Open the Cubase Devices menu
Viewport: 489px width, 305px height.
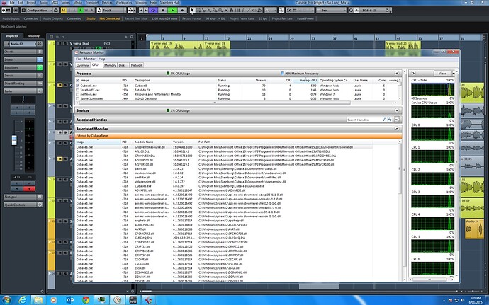(x=107, y=3)
